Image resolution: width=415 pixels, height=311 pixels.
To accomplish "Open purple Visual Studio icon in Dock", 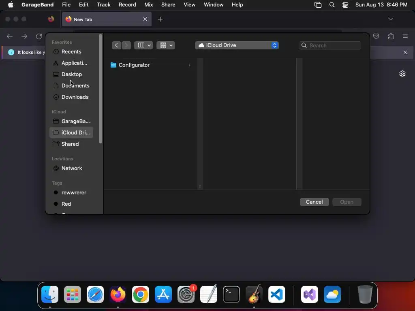I will click(310, 294).
